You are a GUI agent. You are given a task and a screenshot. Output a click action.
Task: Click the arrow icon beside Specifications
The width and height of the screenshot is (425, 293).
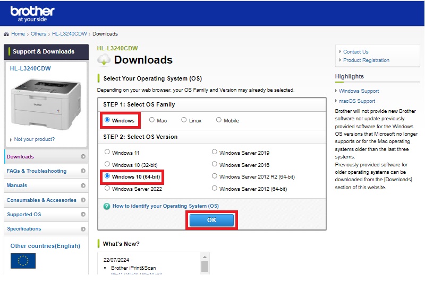[x=83, y=229]
